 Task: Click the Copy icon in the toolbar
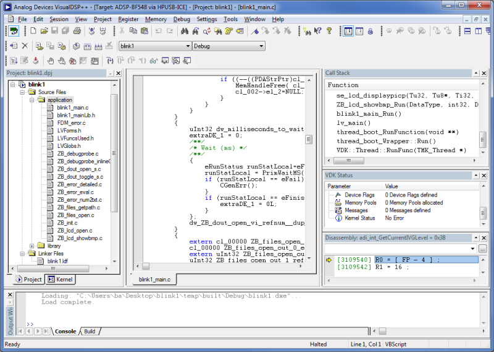click(x=133, y=31)
